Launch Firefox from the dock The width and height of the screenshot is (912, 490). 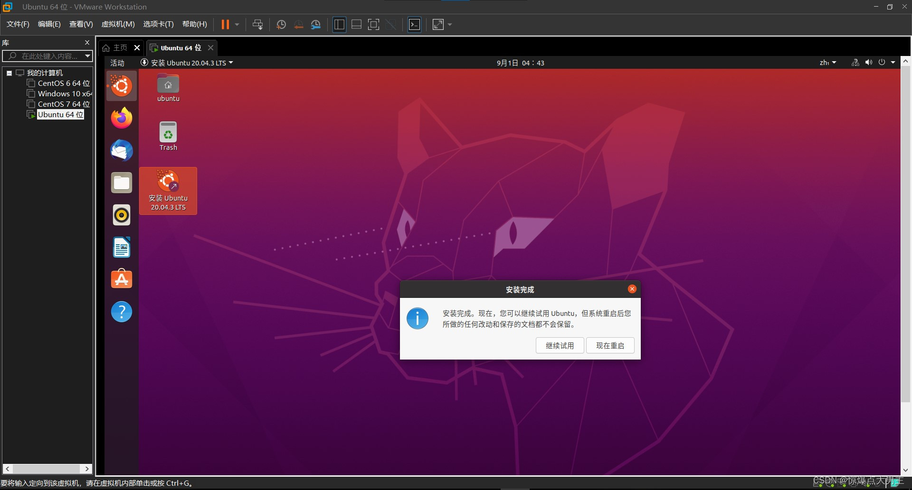(122, 118)
